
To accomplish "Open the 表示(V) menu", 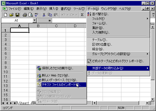I will pyautogui.click(x=41, y=9).
